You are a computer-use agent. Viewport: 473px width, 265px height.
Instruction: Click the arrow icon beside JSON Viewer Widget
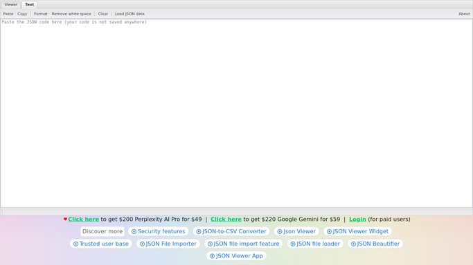pyautogui.click(x=329, y=232)
